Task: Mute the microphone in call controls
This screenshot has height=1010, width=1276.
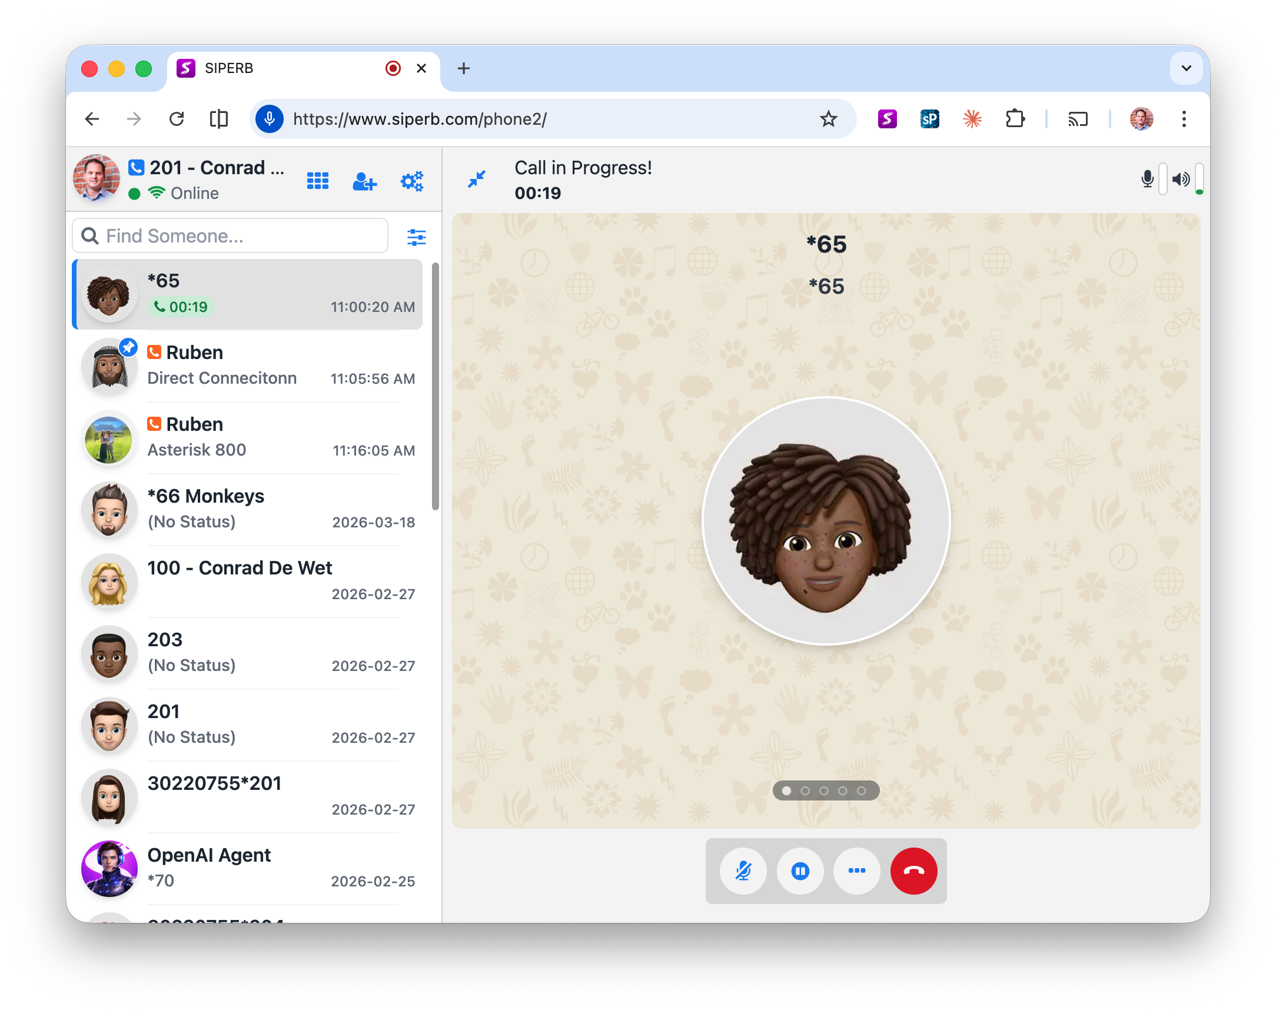Action: 743,871
